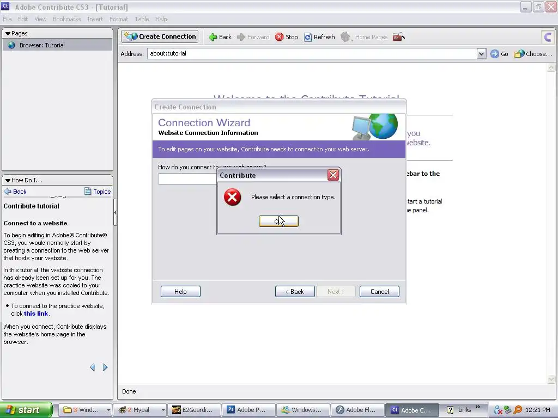Open the Edit menu
558x418 pixels.
pyautogui.click(x=23, y=19)
